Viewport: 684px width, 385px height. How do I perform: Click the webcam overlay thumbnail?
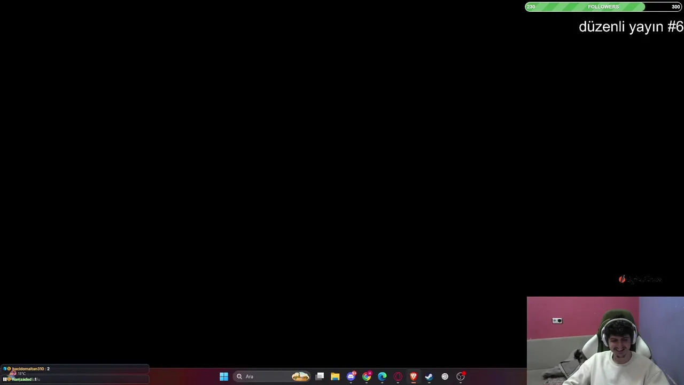pos(605,341)
